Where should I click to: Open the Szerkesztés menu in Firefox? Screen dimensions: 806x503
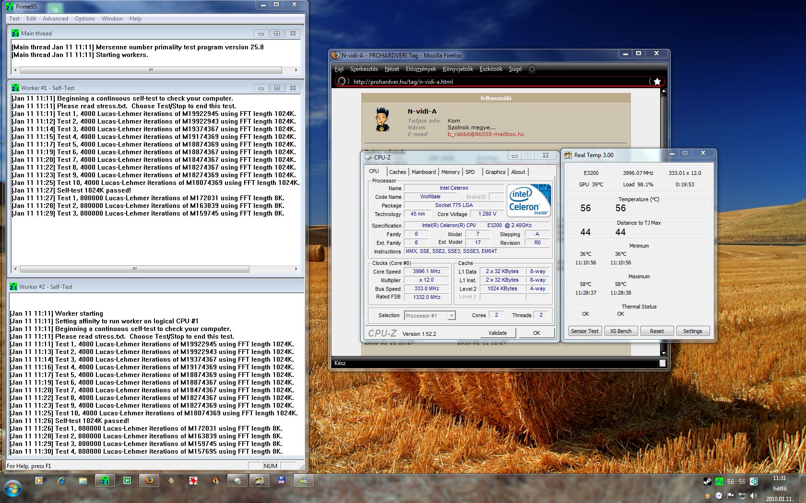(x=364, y=69)
